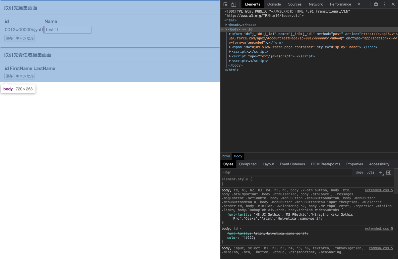The image size is (398, 259).
Task: Click the html breadcrumb item
Action: point(226,156)
